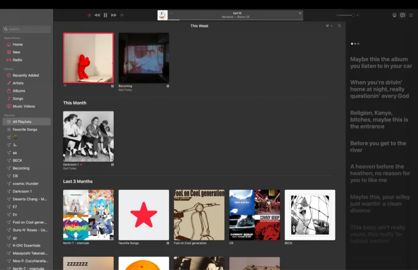Favorite the song with the star icon
The image size is (418, 270).
pyautogui.click(x=300, y=13)
